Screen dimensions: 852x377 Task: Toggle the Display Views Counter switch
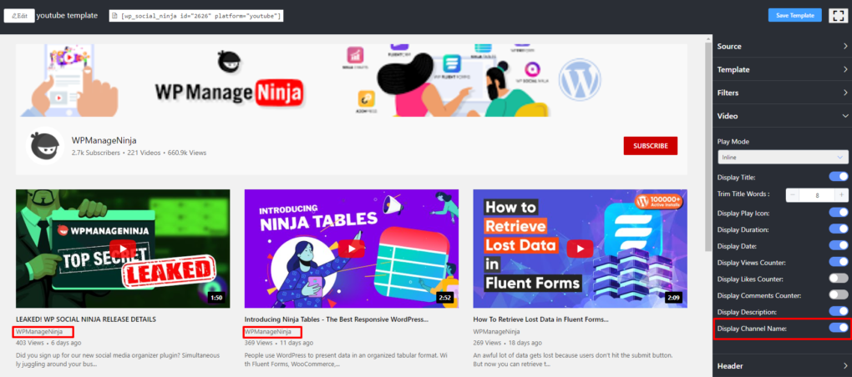838,262
